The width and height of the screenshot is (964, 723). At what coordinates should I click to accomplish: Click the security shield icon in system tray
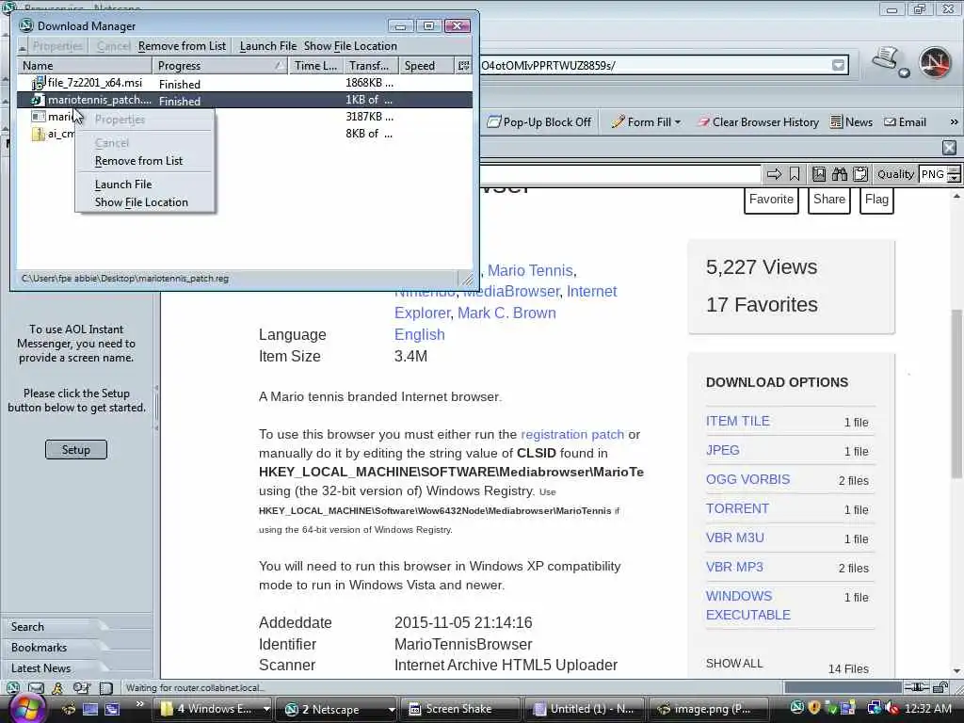814,708
